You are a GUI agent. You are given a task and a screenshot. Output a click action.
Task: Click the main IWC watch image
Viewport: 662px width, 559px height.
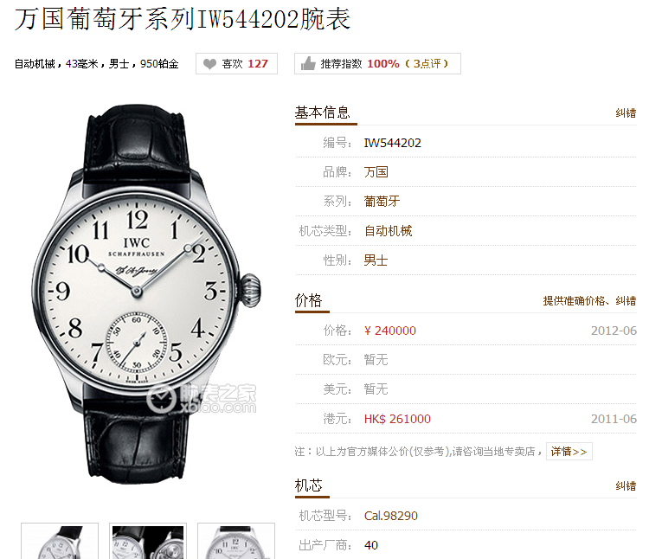tap(146, 294)
